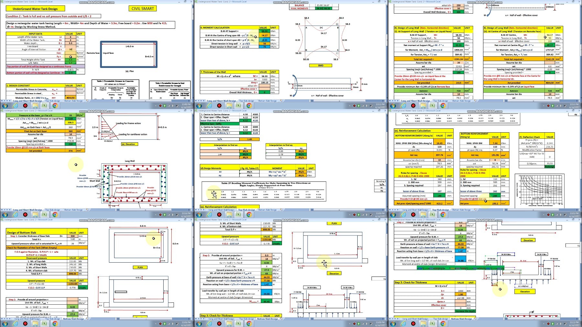Click volume tray icon in UnderGround Water Tank Design frame
Image resolution: width=582 pixels, height=327 pixels.
pos(173,105)
